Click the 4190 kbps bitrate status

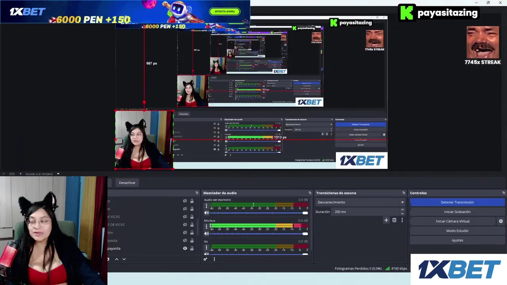(x=399, y=268)
